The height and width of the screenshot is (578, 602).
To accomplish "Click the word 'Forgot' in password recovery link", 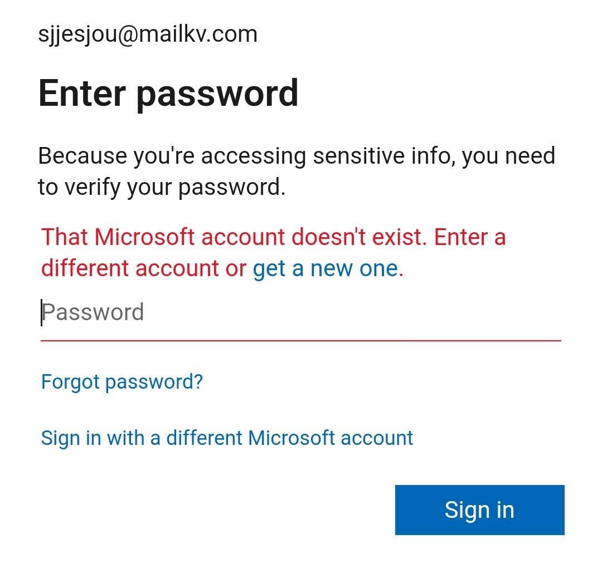I will (x=71, y=382).
